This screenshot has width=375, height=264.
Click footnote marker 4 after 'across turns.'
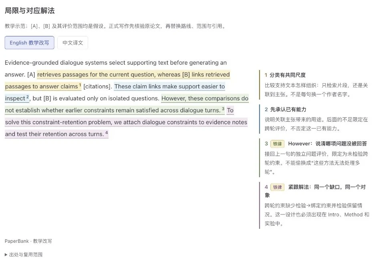[107, 132]
